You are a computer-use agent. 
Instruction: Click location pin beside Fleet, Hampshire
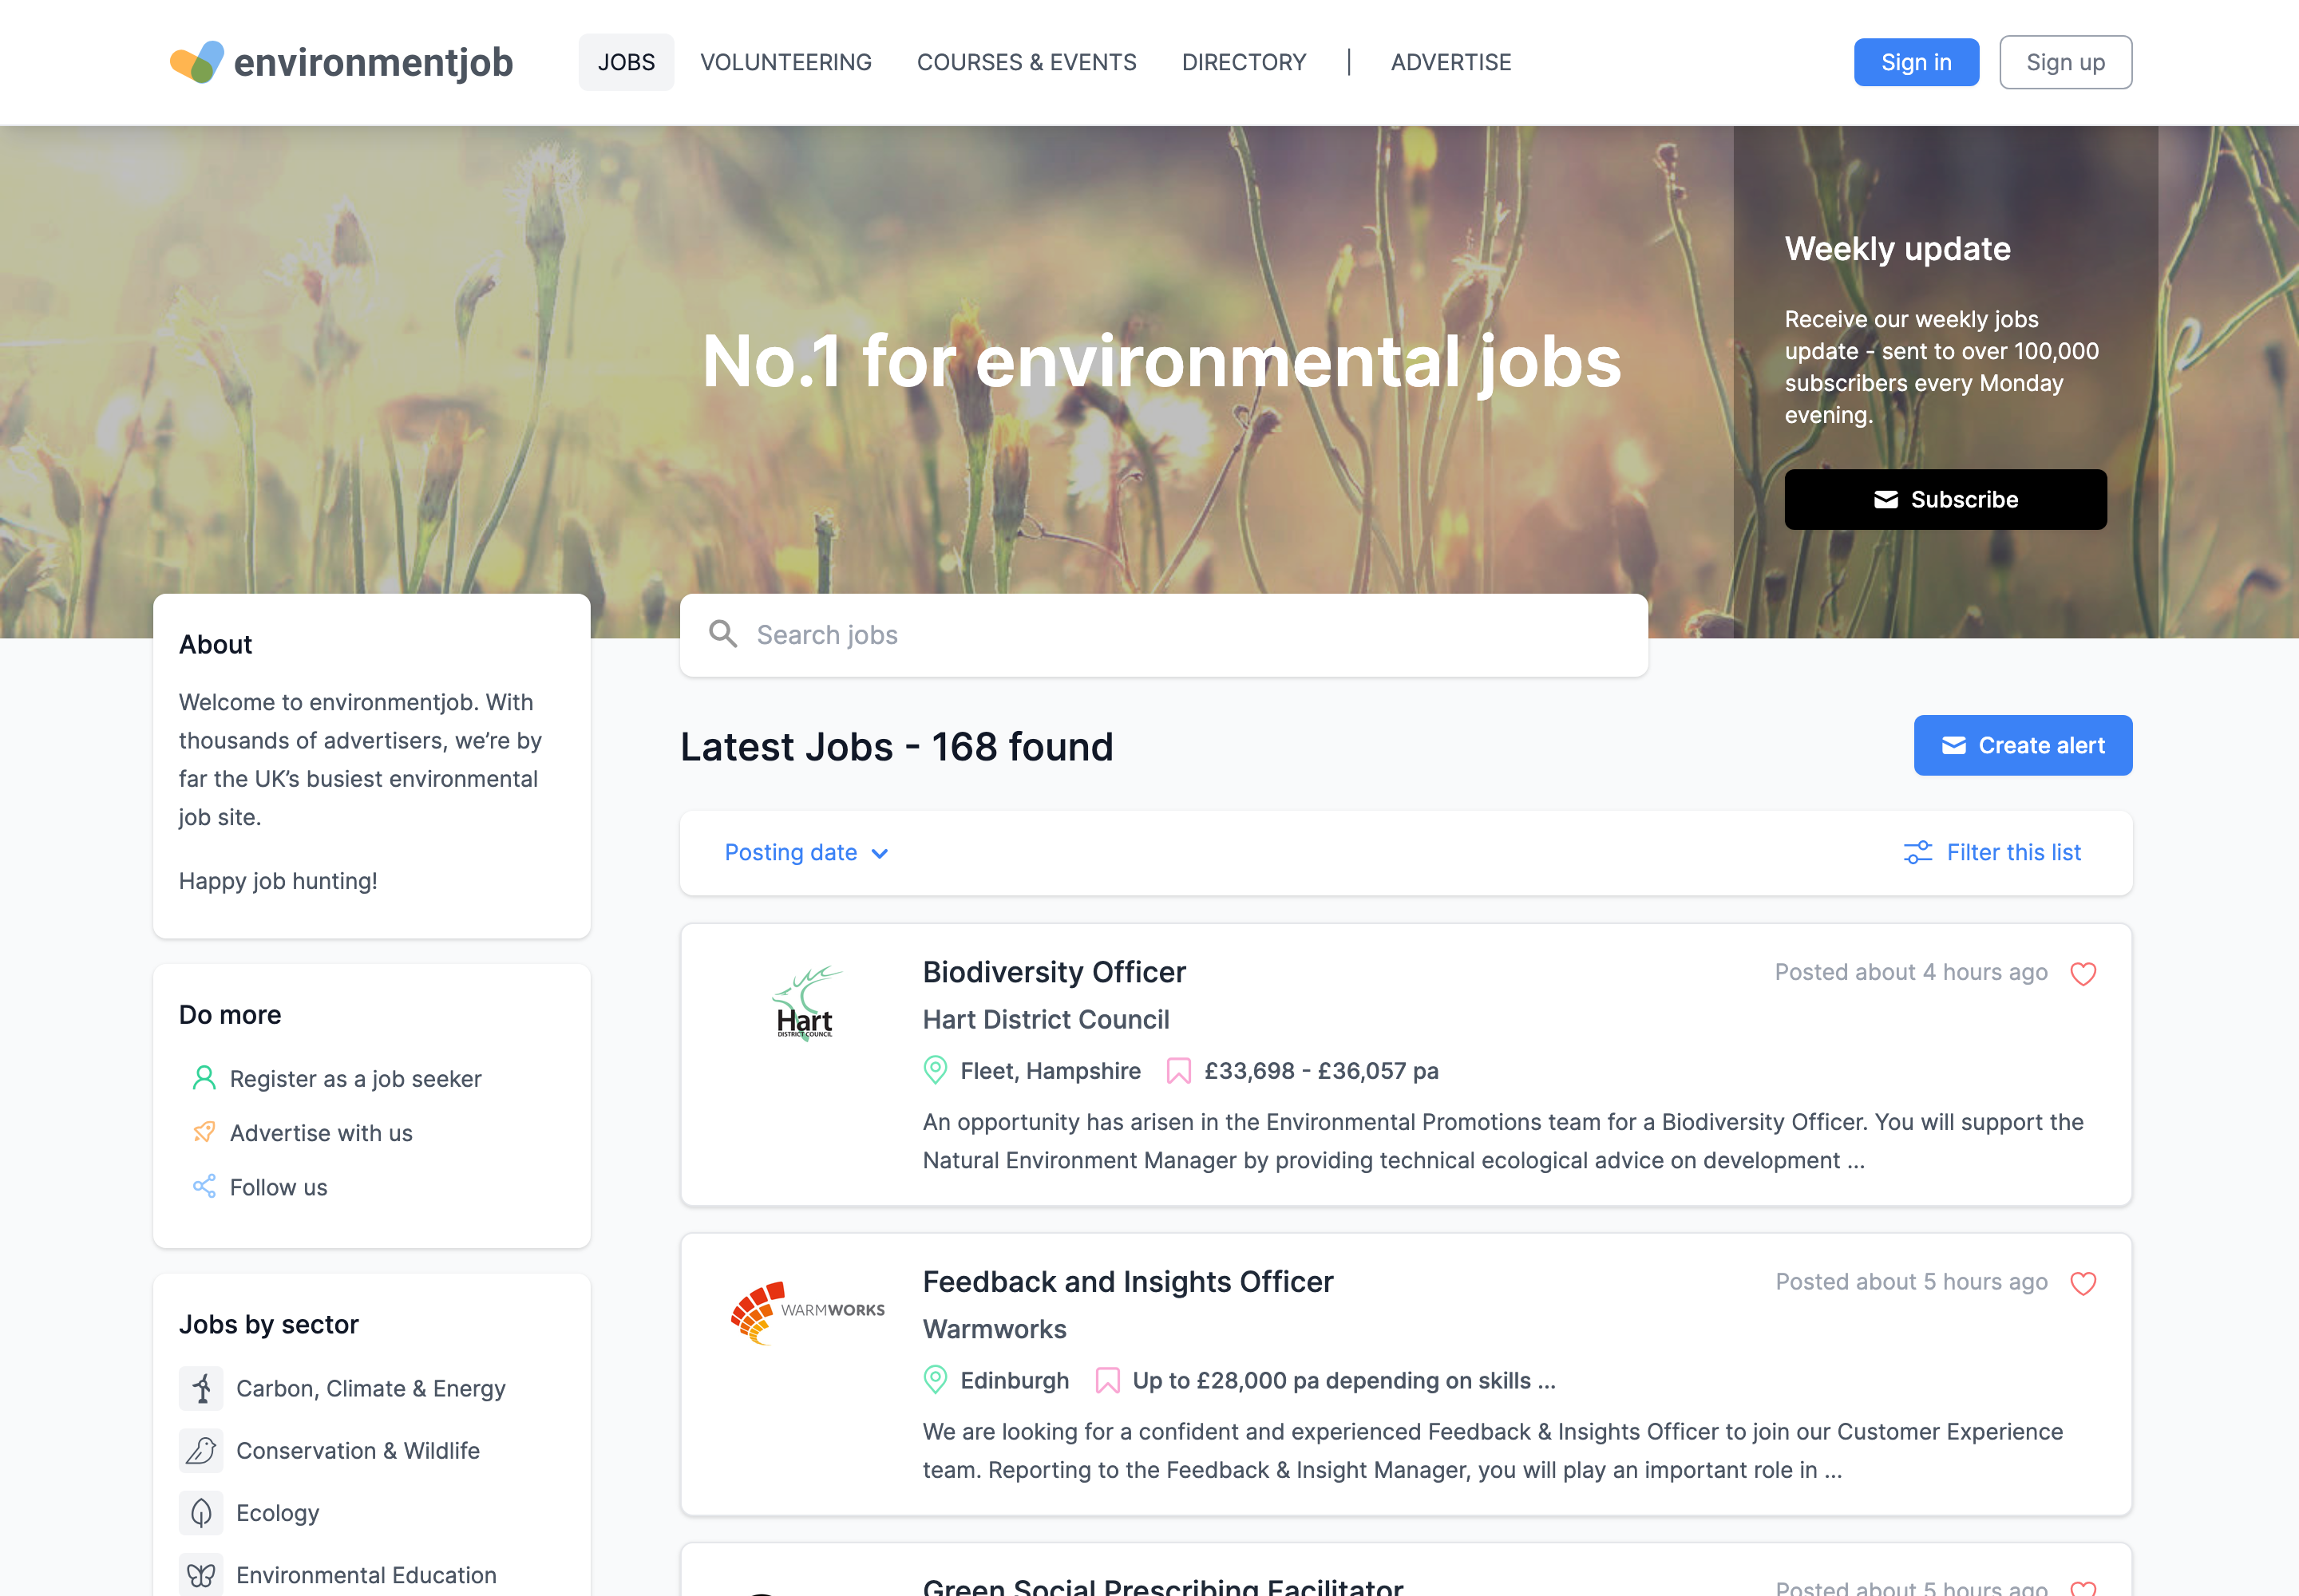935,1070
